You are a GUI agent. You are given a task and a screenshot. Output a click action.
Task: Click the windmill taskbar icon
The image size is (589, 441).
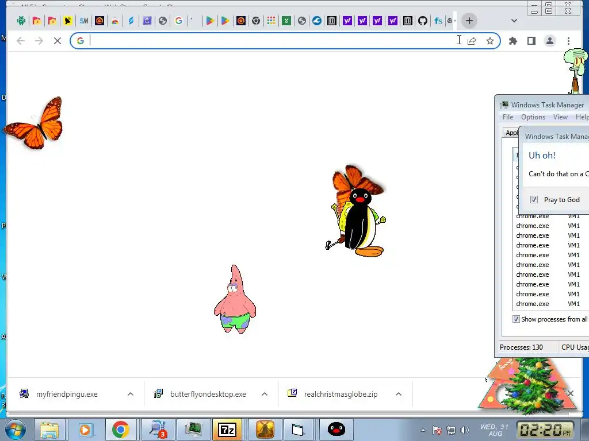(x=265, y=430)
